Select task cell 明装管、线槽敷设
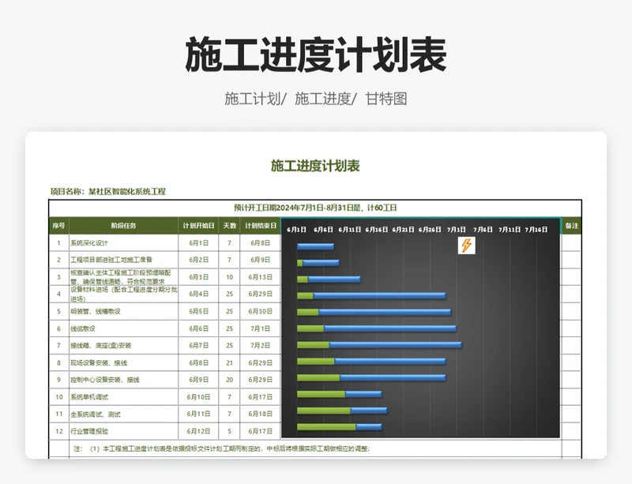 point(124,312)
